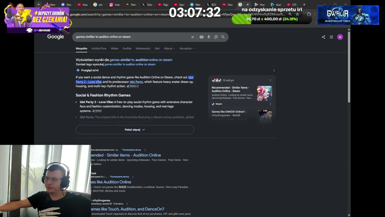Start voice search with the microphone icon

tap(209, 37)
